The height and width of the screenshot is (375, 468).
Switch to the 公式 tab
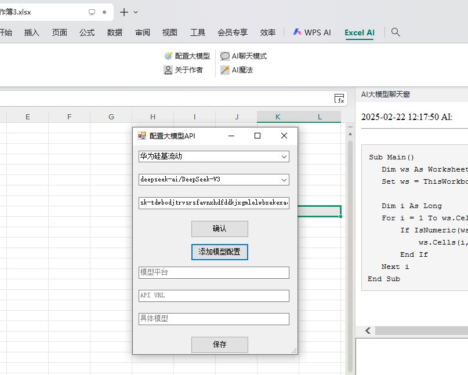point(87,32)
